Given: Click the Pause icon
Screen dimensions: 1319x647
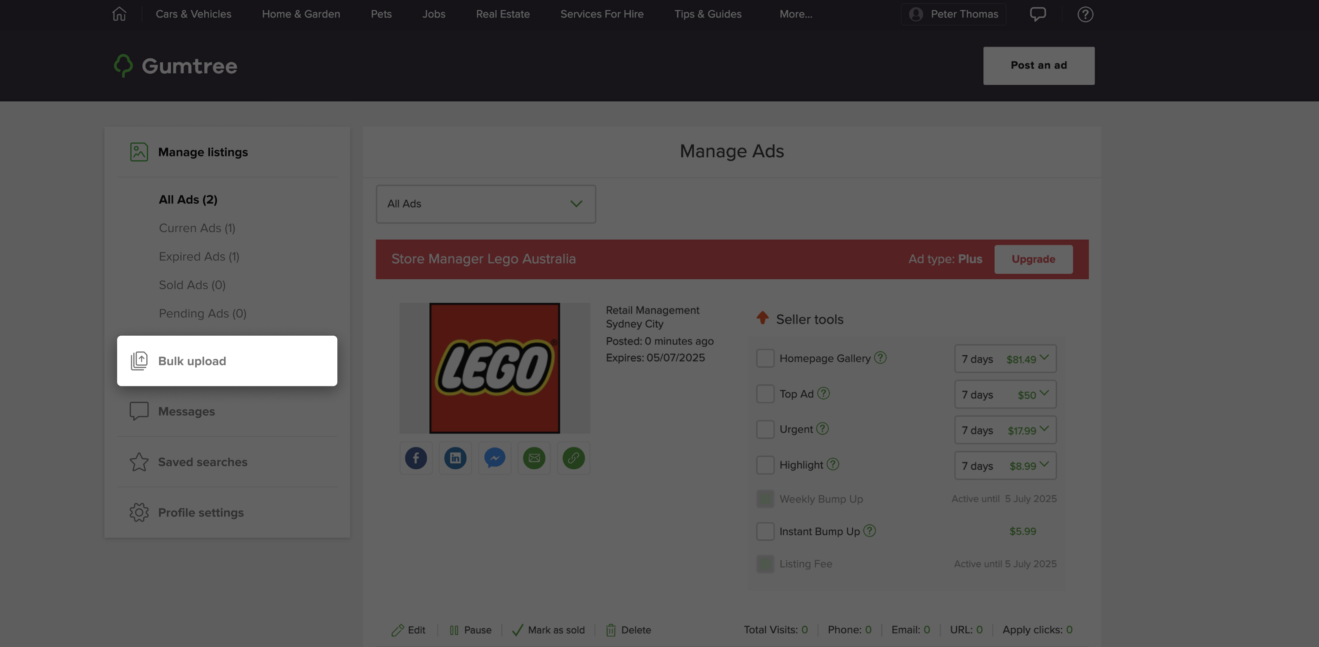Looking at the screenshot, I should [454, 630].
